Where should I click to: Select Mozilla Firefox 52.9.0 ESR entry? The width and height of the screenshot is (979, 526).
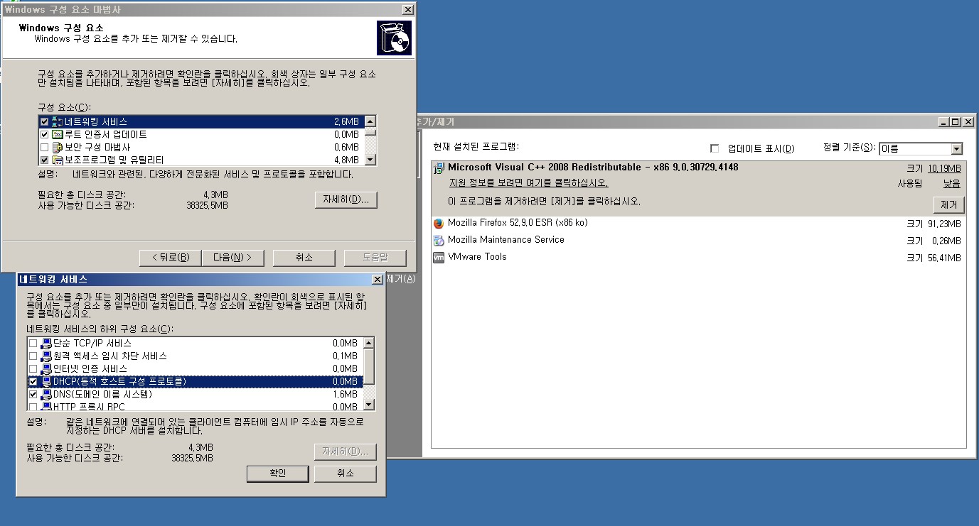(x=518, y=223)
